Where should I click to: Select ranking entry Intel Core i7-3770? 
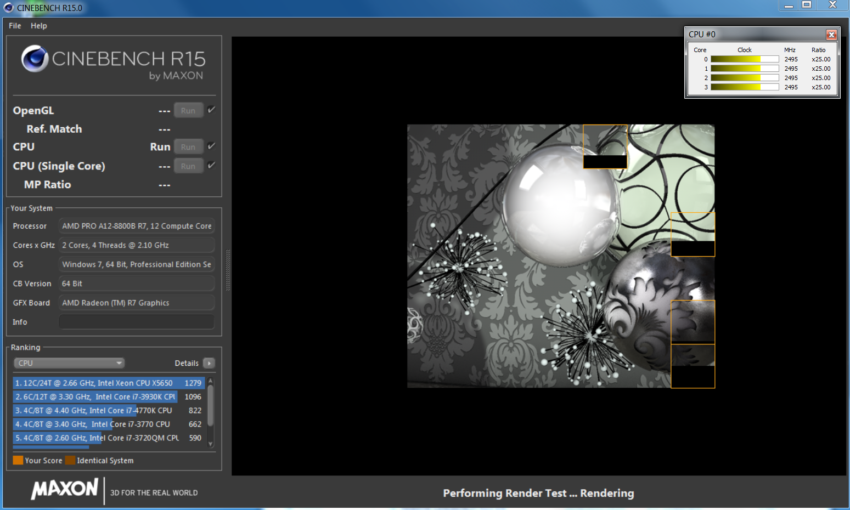pos(109,424)
